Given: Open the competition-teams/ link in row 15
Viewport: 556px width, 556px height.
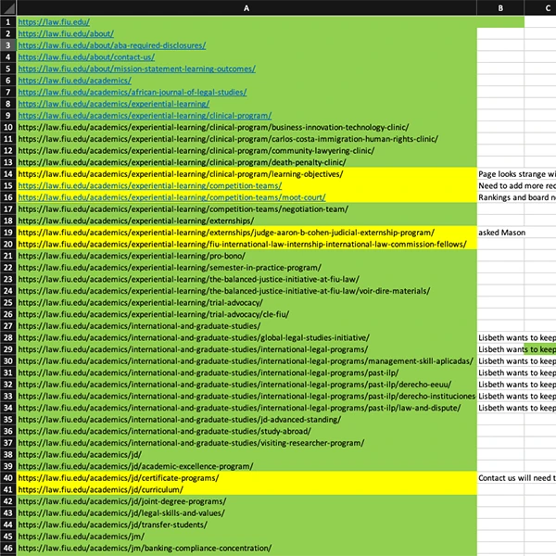Looking at the screenshot, I should click(150, 186).
